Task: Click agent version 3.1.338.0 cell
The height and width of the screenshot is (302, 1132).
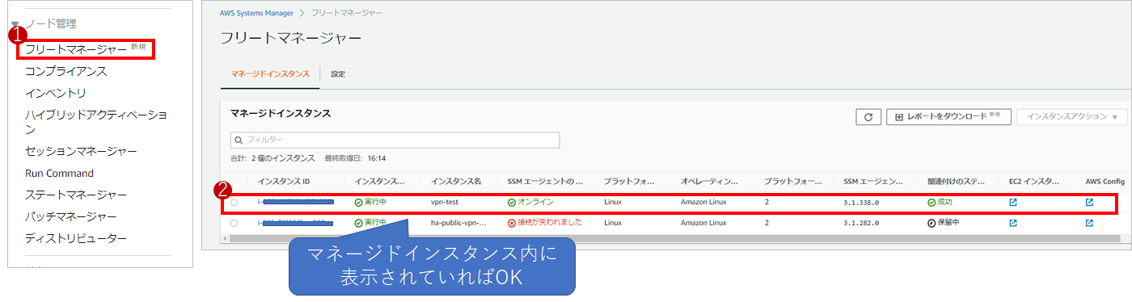Action: 861,203
